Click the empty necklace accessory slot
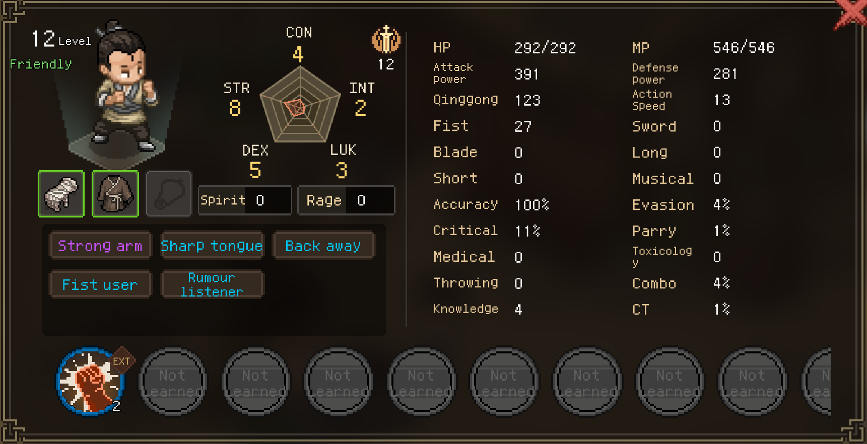The height and width of the screenshot is (444, 867). [169, 194]
